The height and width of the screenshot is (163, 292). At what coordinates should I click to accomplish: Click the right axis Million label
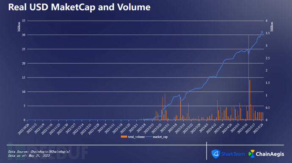272,27
